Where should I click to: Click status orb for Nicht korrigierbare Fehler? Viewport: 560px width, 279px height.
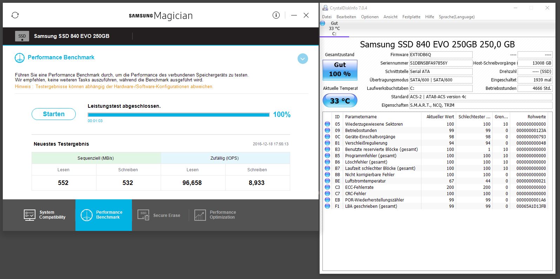pos(327,174)
